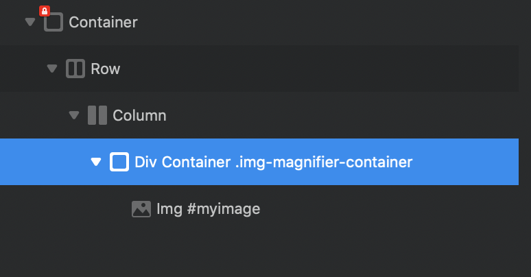The height and width of the screenshot is (277, 531).
Task: Click the red lock badge on Container
Action: click(44, 11)
